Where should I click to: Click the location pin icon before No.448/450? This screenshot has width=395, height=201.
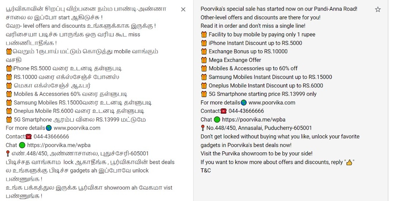pyautogui.click(x=203, y=128)
